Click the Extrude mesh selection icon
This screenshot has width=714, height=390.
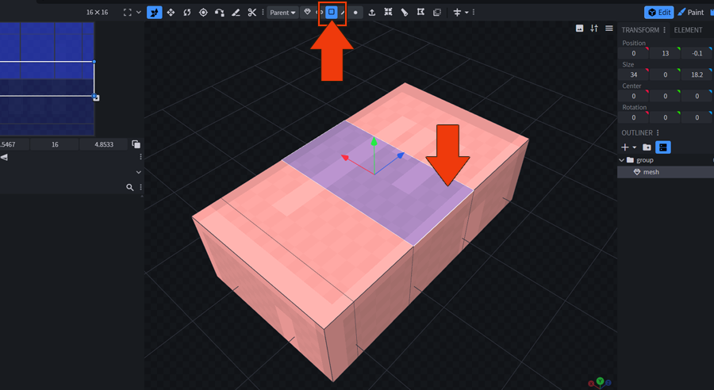(372, 13)
